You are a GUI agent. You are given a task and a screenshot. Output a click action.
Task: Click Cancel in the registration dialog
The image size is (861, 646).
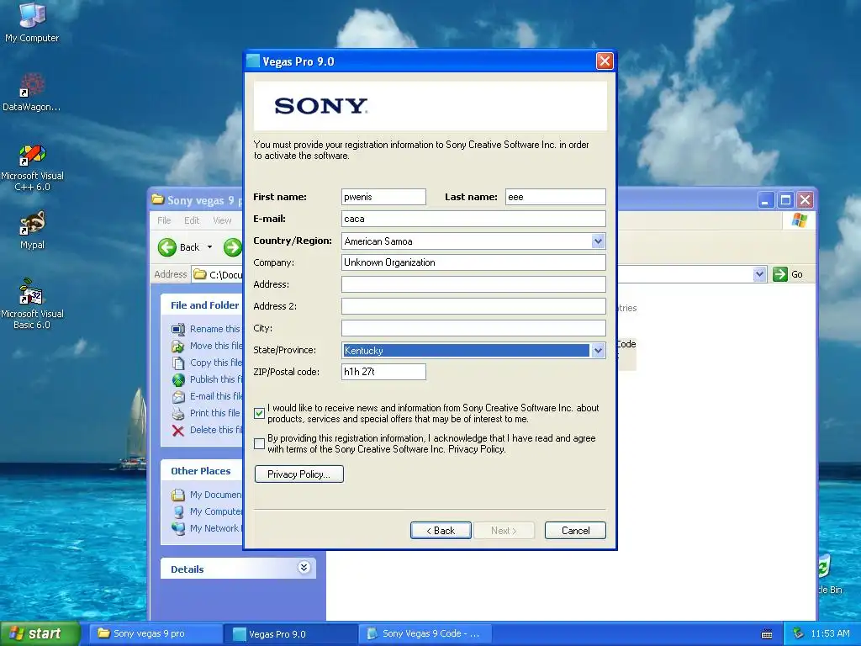click(x=575, y=531)
